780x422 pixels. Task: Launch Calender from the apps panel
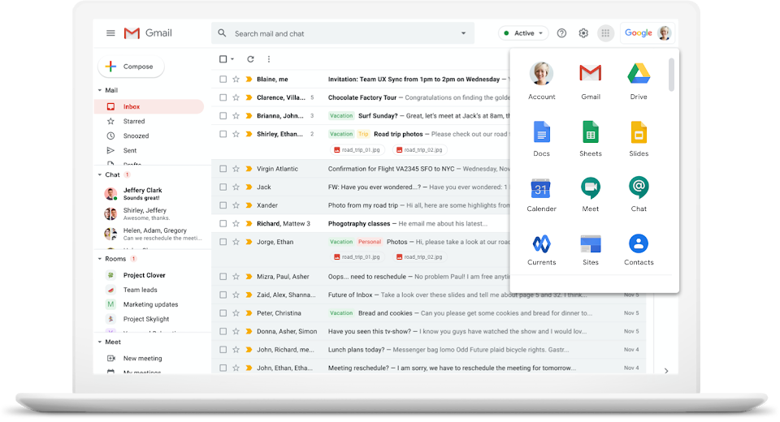[541, 194]
